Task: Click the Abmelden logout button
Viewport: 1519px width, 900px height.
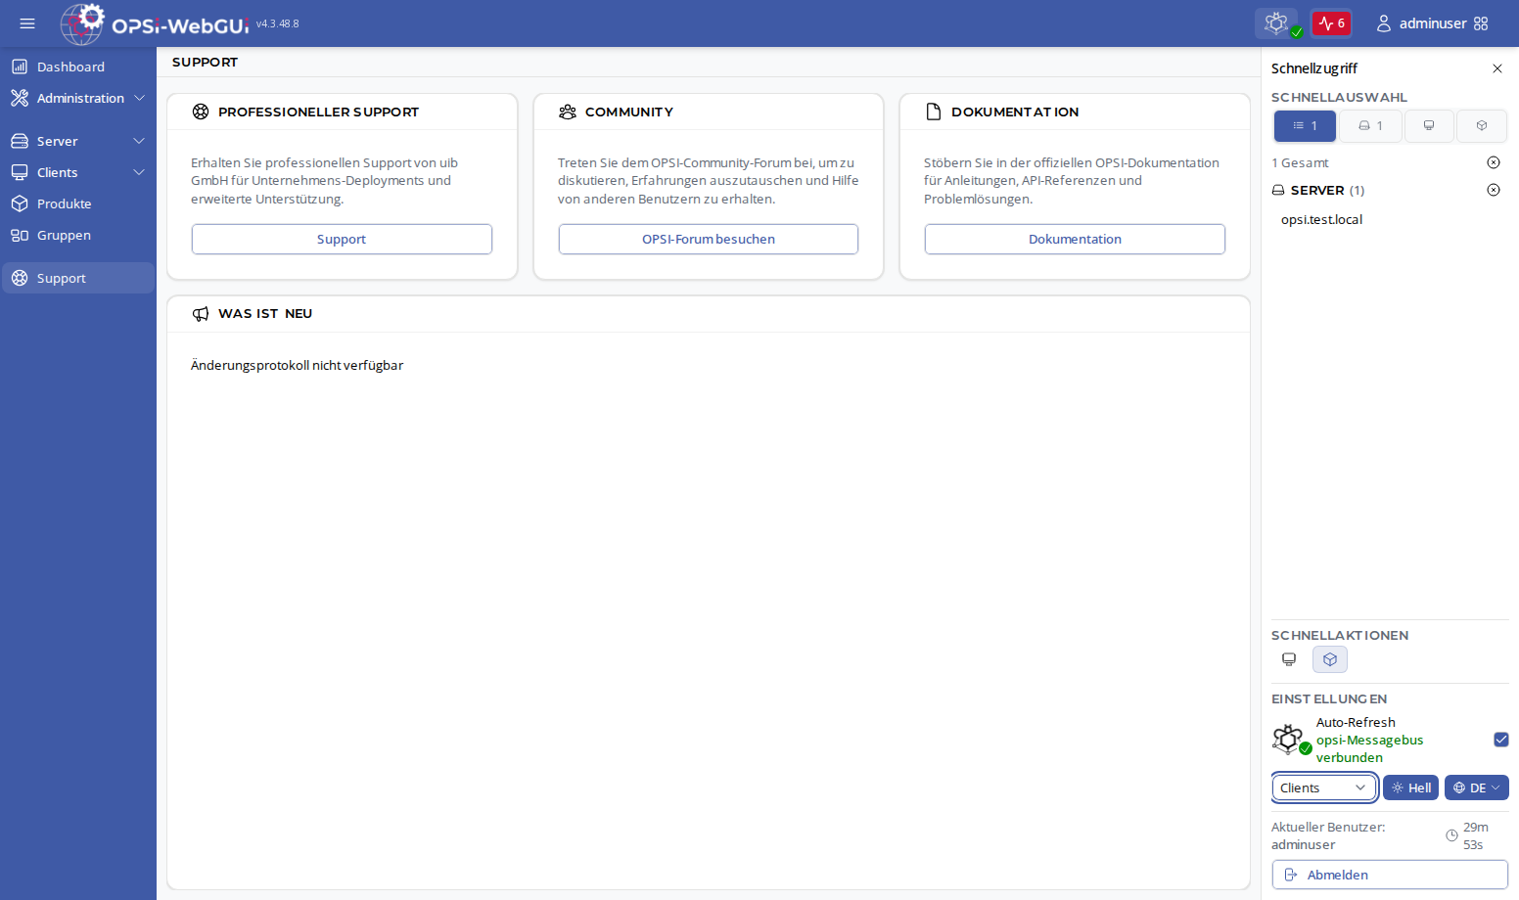Action: pos(1390,875)
